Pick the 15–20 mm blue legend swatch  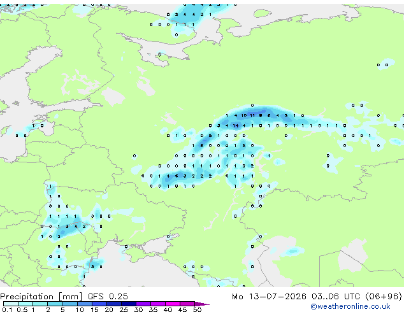(99, 304)
